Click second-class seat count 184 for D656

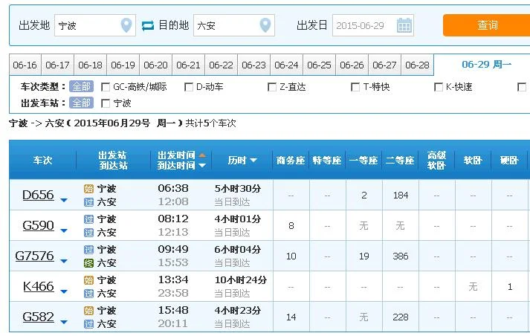coord(401,196)
